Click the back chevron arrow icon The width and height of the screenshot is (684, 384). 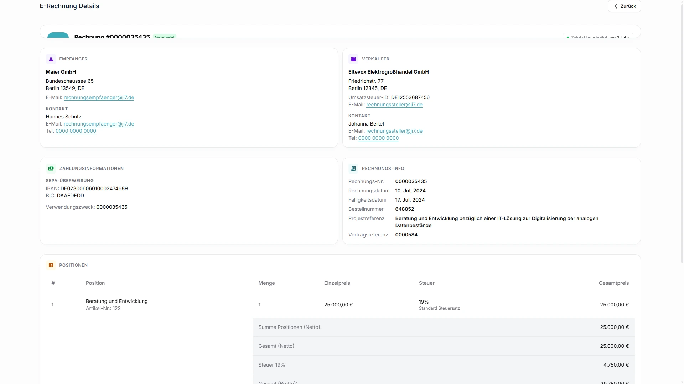616,6
